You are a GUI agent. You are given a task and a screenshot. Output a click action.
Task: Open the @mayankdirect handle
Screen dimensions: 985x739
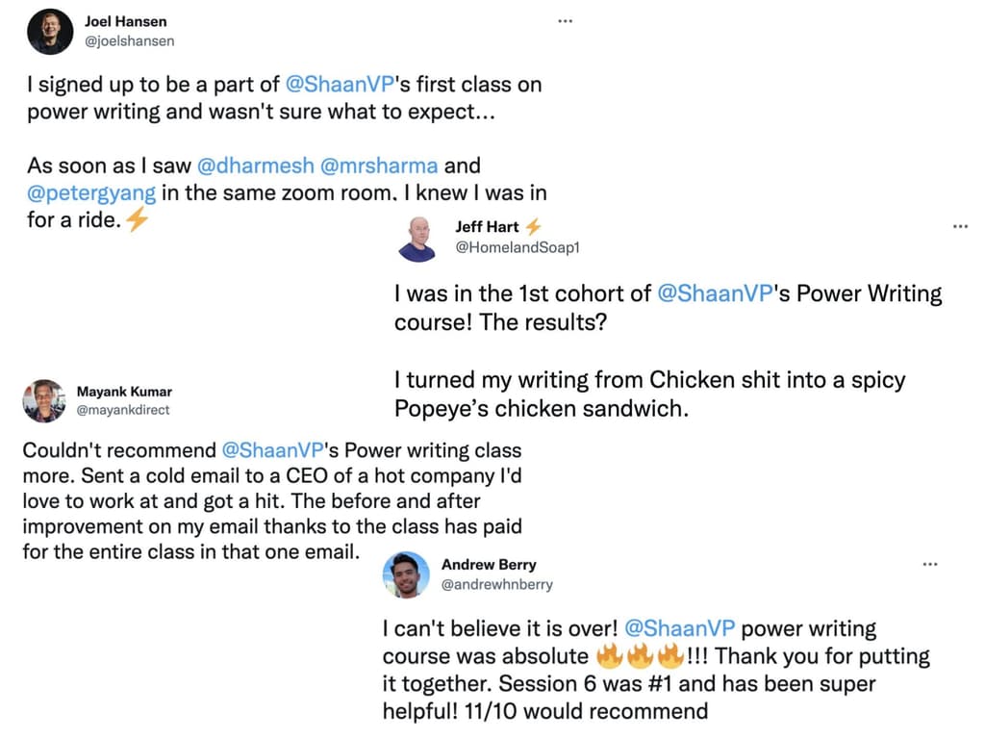[x=122, y=410]
